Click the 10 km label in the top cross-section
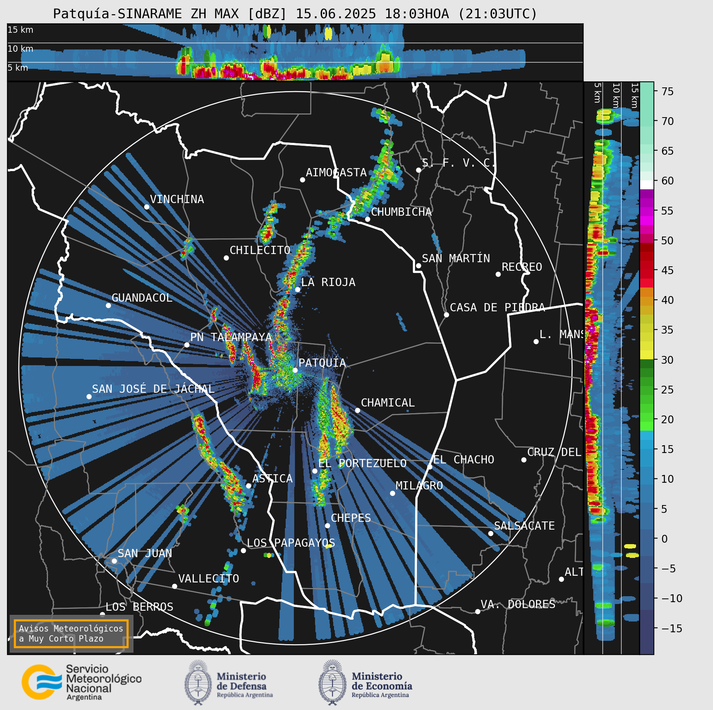The image size is (713, 710). 20,49
